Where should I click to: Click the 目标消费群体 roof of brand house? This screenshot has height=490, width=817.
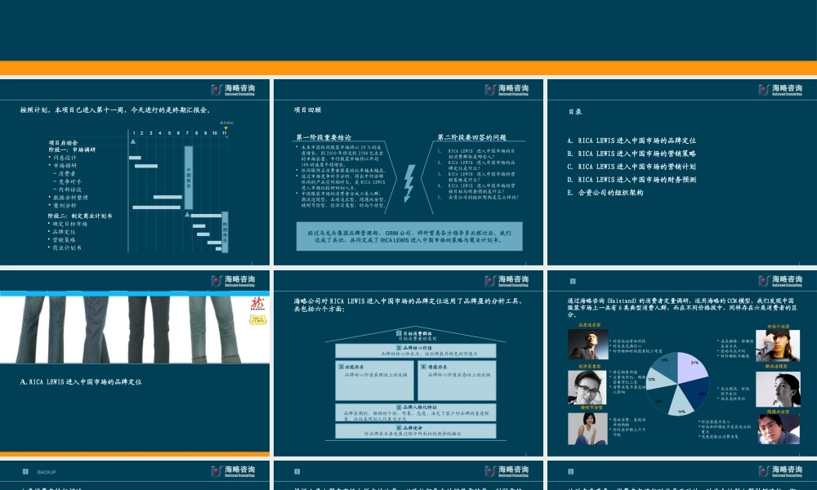415,336
